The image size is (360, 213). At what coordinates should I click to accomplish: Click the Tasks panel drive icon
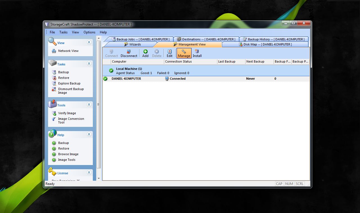(52, 63)
